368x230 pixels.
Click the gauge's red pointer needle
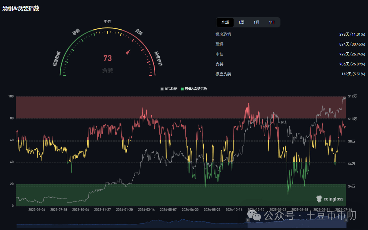(128, 52)
